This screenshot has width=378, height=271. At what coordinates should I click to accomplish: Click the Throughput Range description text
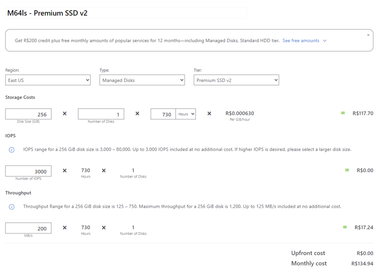click(182, 206)
